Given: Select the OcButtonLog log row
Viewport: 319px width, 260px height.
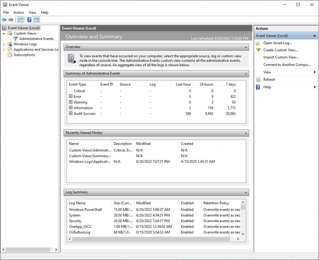Looking at the screenshot, I should click(154, 232).
